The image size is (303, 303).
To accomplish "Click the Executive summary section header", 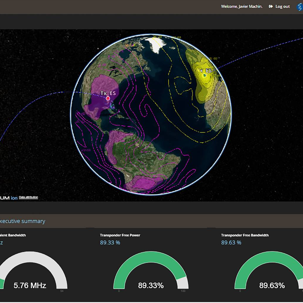I will coord(22,221).
